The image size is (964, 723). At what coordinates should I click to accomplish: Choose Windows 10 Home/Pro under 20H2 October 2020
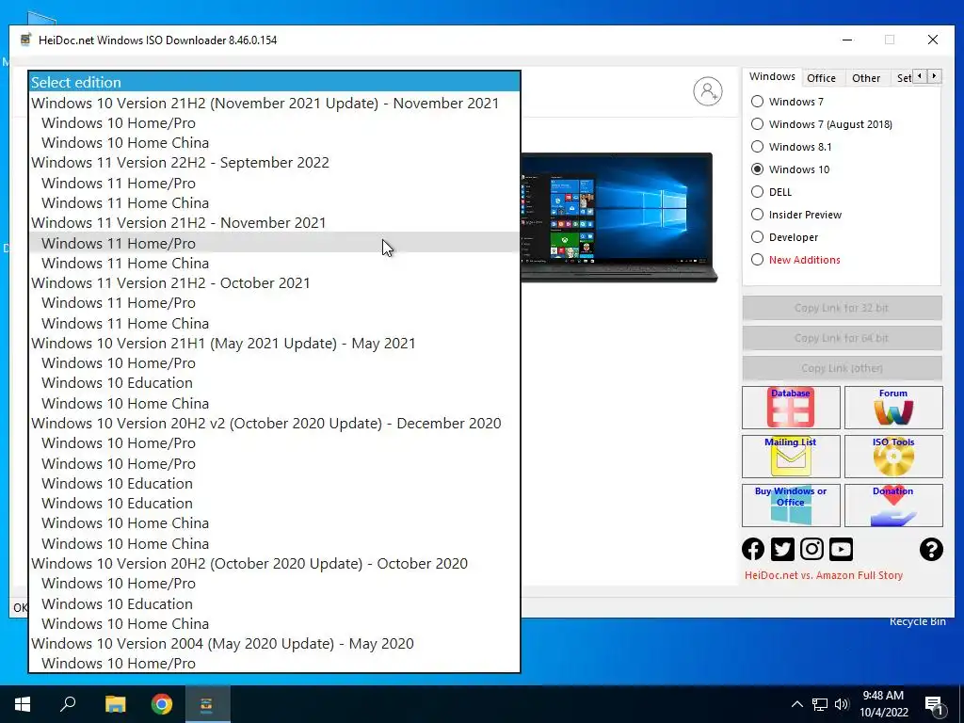tap(274, 584)
